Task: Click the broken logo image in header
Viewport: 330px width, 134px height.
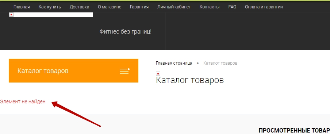Action: pos(51,15)
